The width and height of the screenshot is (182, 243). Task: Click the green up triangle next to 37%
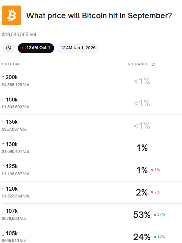coord(155,214)
